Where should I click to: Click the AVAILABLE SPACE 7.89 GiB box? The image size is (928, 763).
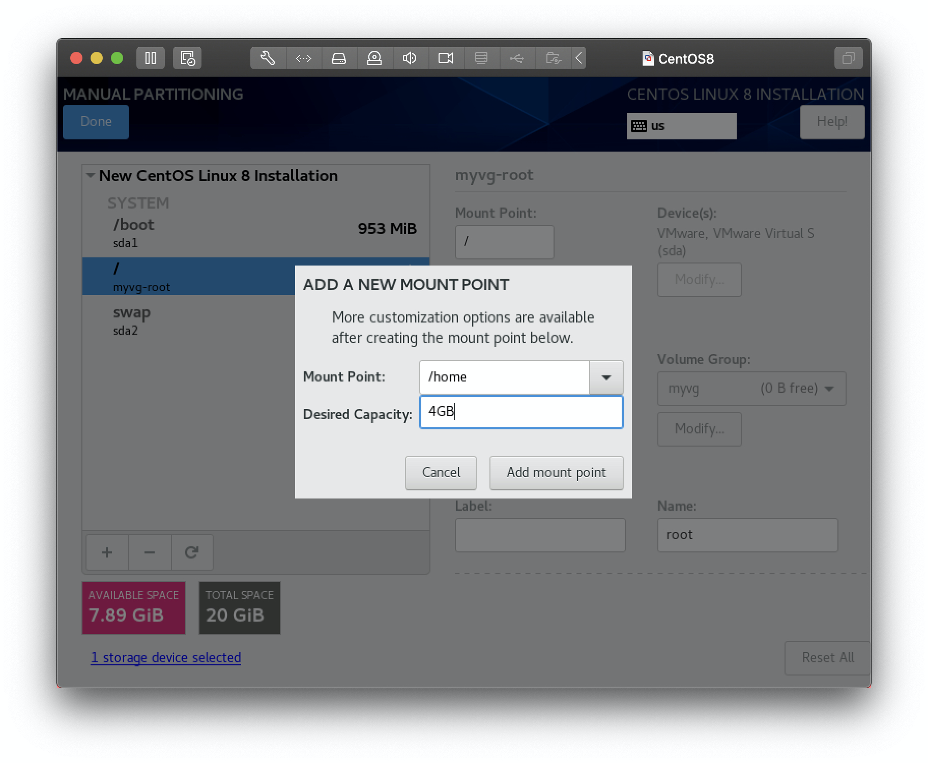(x=134, y=608)
